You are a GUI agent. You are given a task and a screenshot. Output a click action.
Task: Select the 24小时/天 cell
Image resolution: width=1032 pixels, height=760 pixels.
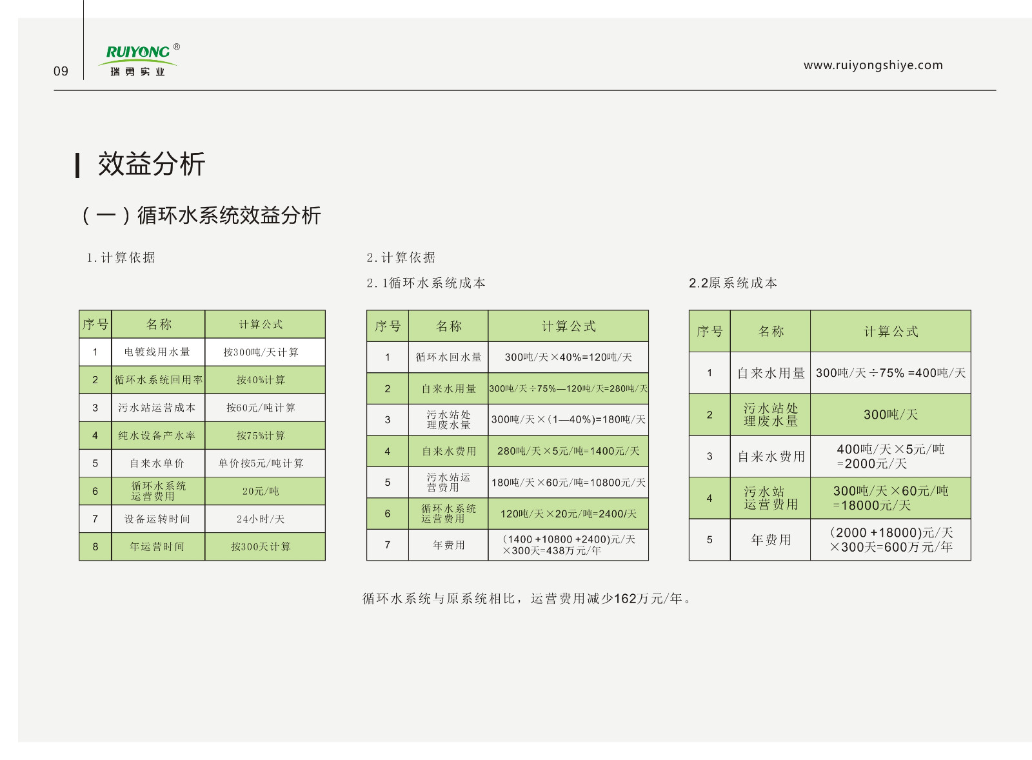[265, 519]
